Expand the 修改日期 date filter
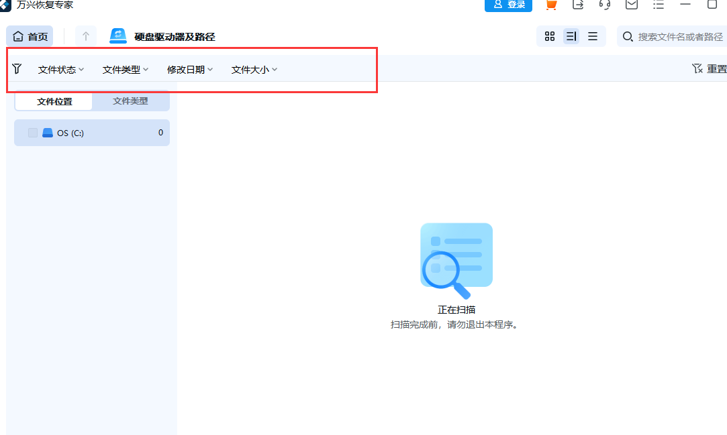This screenshot has height=435, width=727. point(189,69)
